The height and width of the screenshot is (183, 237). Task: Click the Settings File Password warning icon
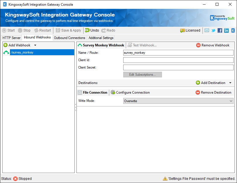pyautogui.click(x=165, y=179)
